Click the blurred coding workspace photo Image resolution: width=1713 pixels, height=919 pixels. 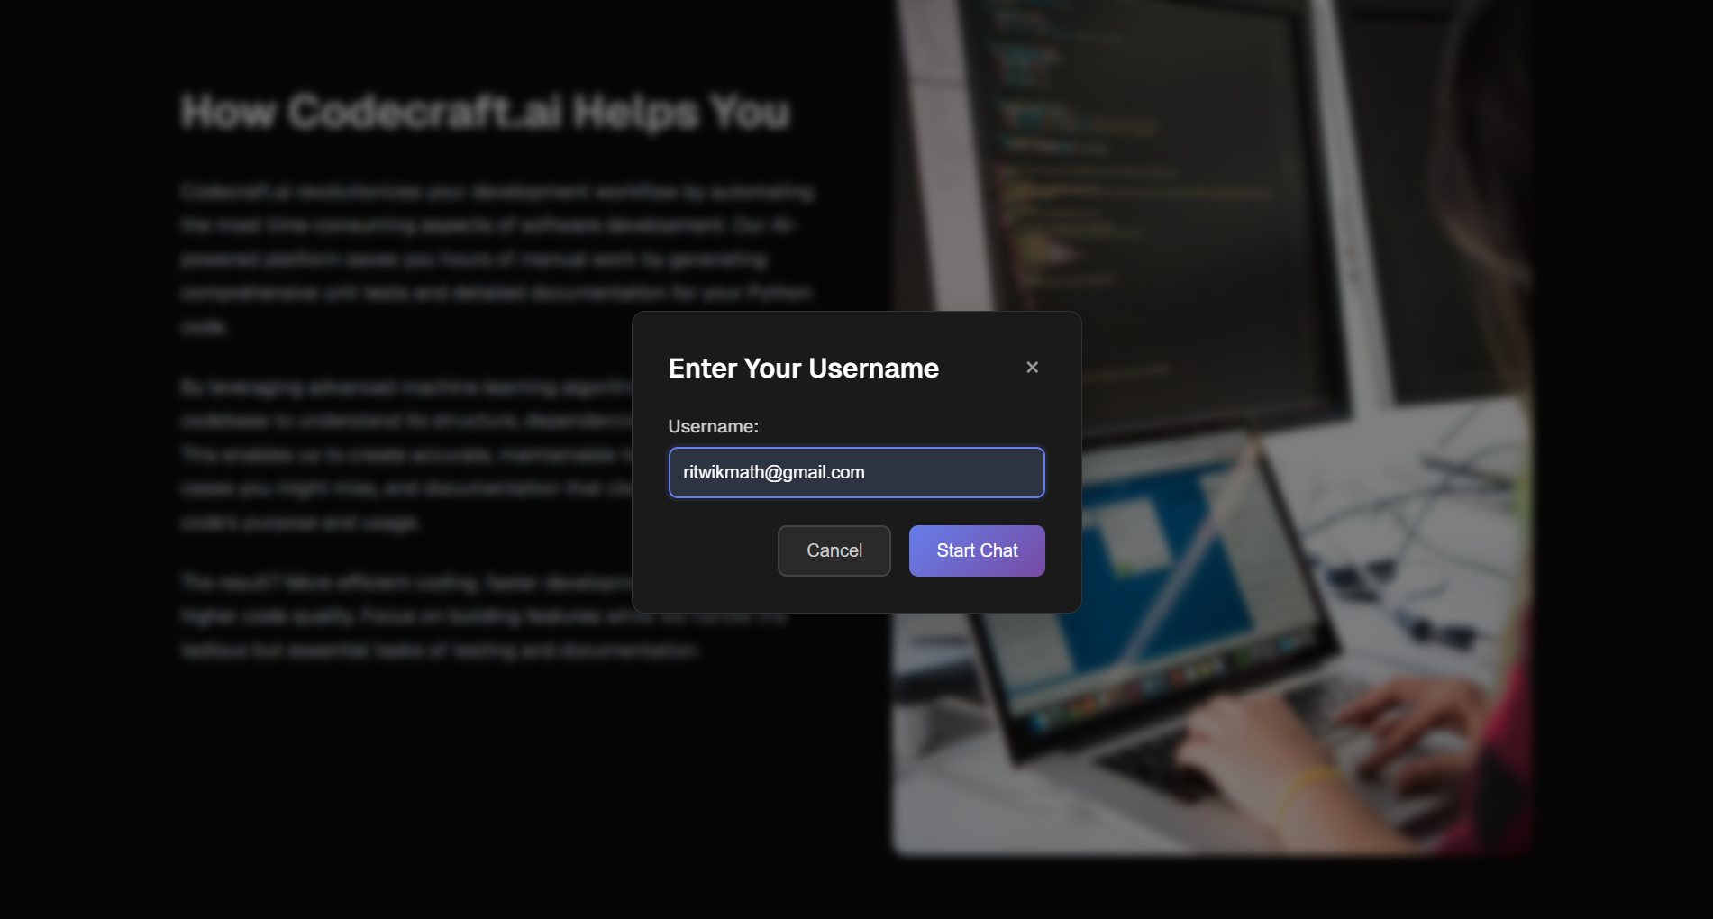pos(1212,427)
